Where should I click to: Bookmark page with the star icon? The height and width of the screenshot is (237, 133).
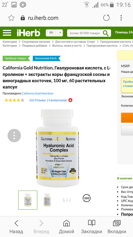(11, 18)
